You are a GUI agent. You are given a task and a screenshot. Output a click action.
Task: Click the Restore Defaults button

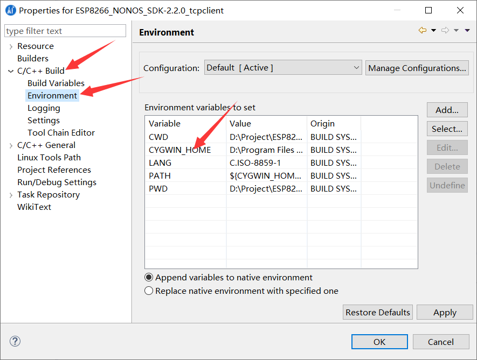(x=377, y=312)
